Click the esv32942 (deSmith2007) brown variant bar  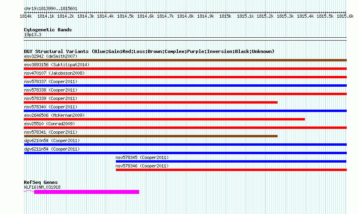pyautogui.click(x=185, y=60)
